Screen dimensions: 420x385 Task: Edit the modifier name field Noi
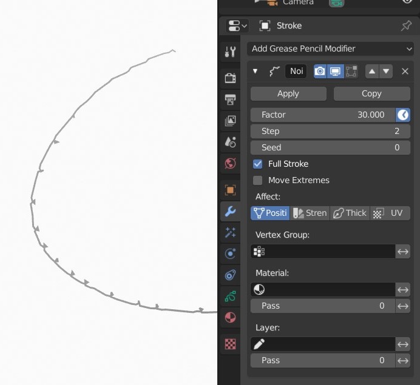[296, 71]
